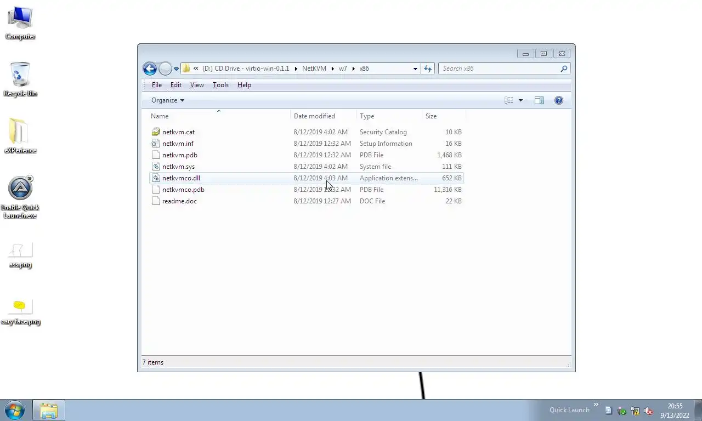This screenshot has height=421, width=702.
Task: Select Enable Quick Launch.exe desktop icon
Action: click(20, 197)
